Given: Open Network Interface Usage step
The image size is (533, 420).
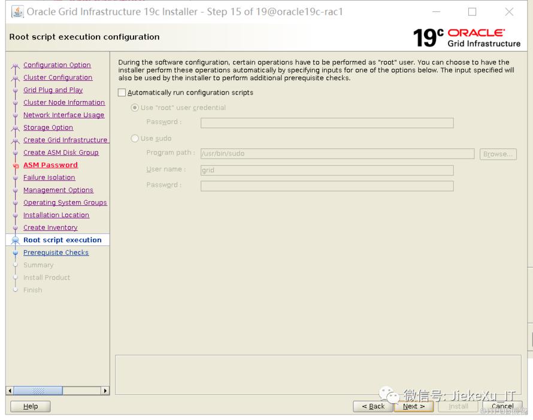Looking at the screenshot, I should [x=64, y=115].
